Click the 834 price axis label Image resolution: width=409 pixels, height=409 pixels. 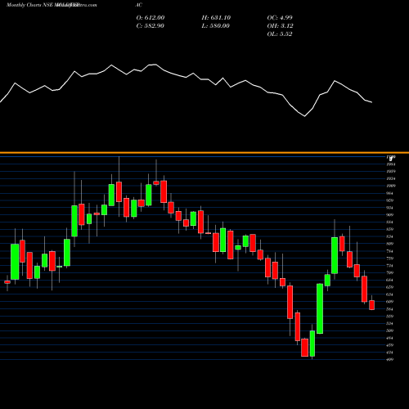[390, 236]
